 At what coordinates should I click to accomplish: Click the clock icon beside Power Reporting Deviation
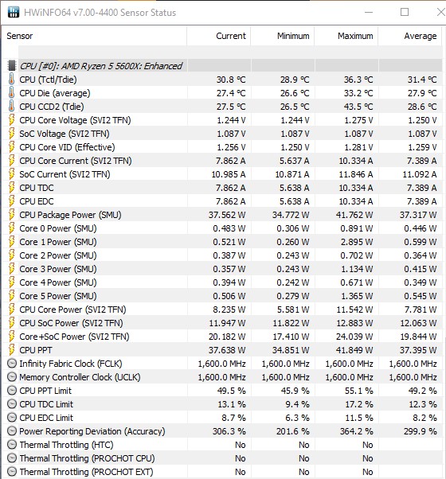[12, 431]
